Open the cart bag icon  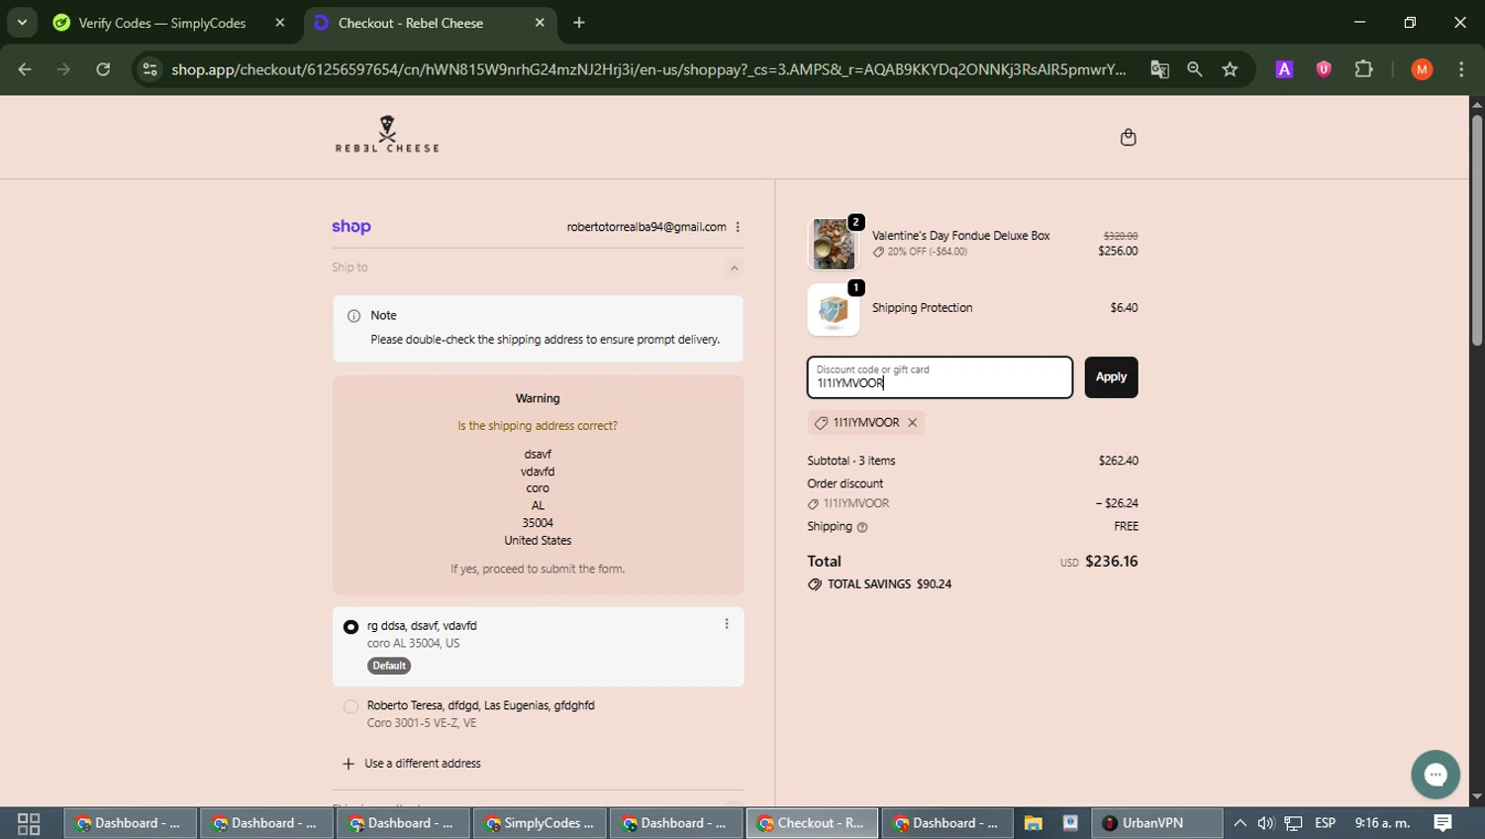click(1128, 137)
